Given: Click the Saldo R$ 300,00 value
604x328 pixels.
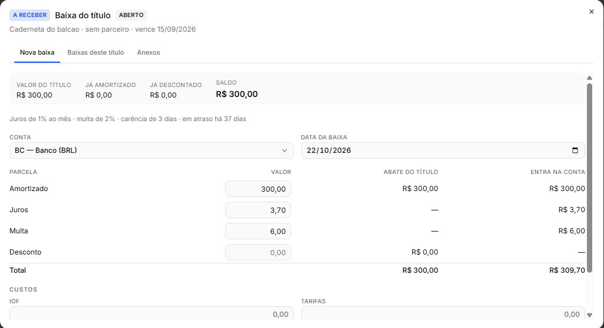Looking at the screenshot, I should click(x=236, y=94).
